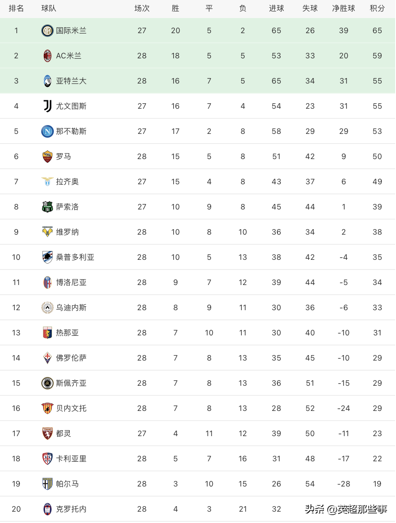Open the Napoli crest icon
396x523 pixels.
pyautogui.click(x=48, y=131)
